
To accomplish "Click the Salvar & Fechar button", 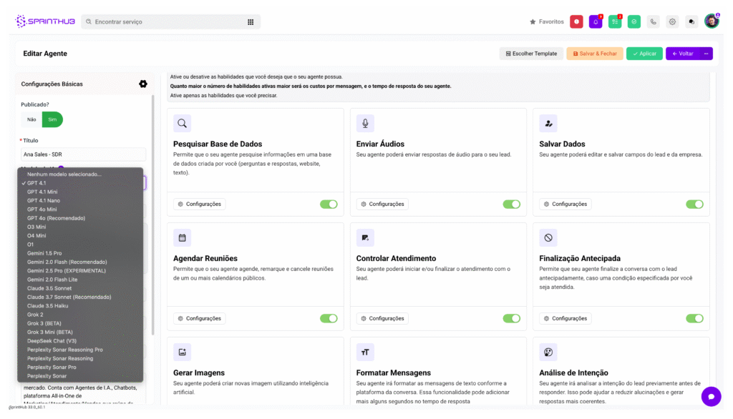I will 594,54.
